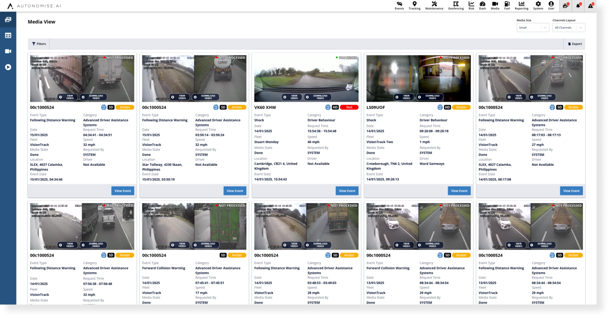The image size is (609, 317).
Task: Click the Media View page heading
Action: coord(41,22)
